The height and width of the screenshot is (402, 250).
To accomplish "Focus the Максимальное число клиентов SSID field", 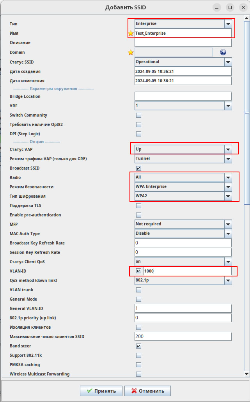I will pyautogui.click(x=183, y=336).
